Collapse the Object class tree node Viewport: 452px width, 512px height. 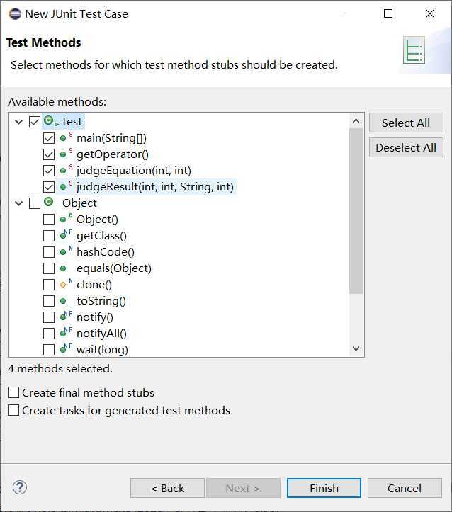tap(19, 203)
